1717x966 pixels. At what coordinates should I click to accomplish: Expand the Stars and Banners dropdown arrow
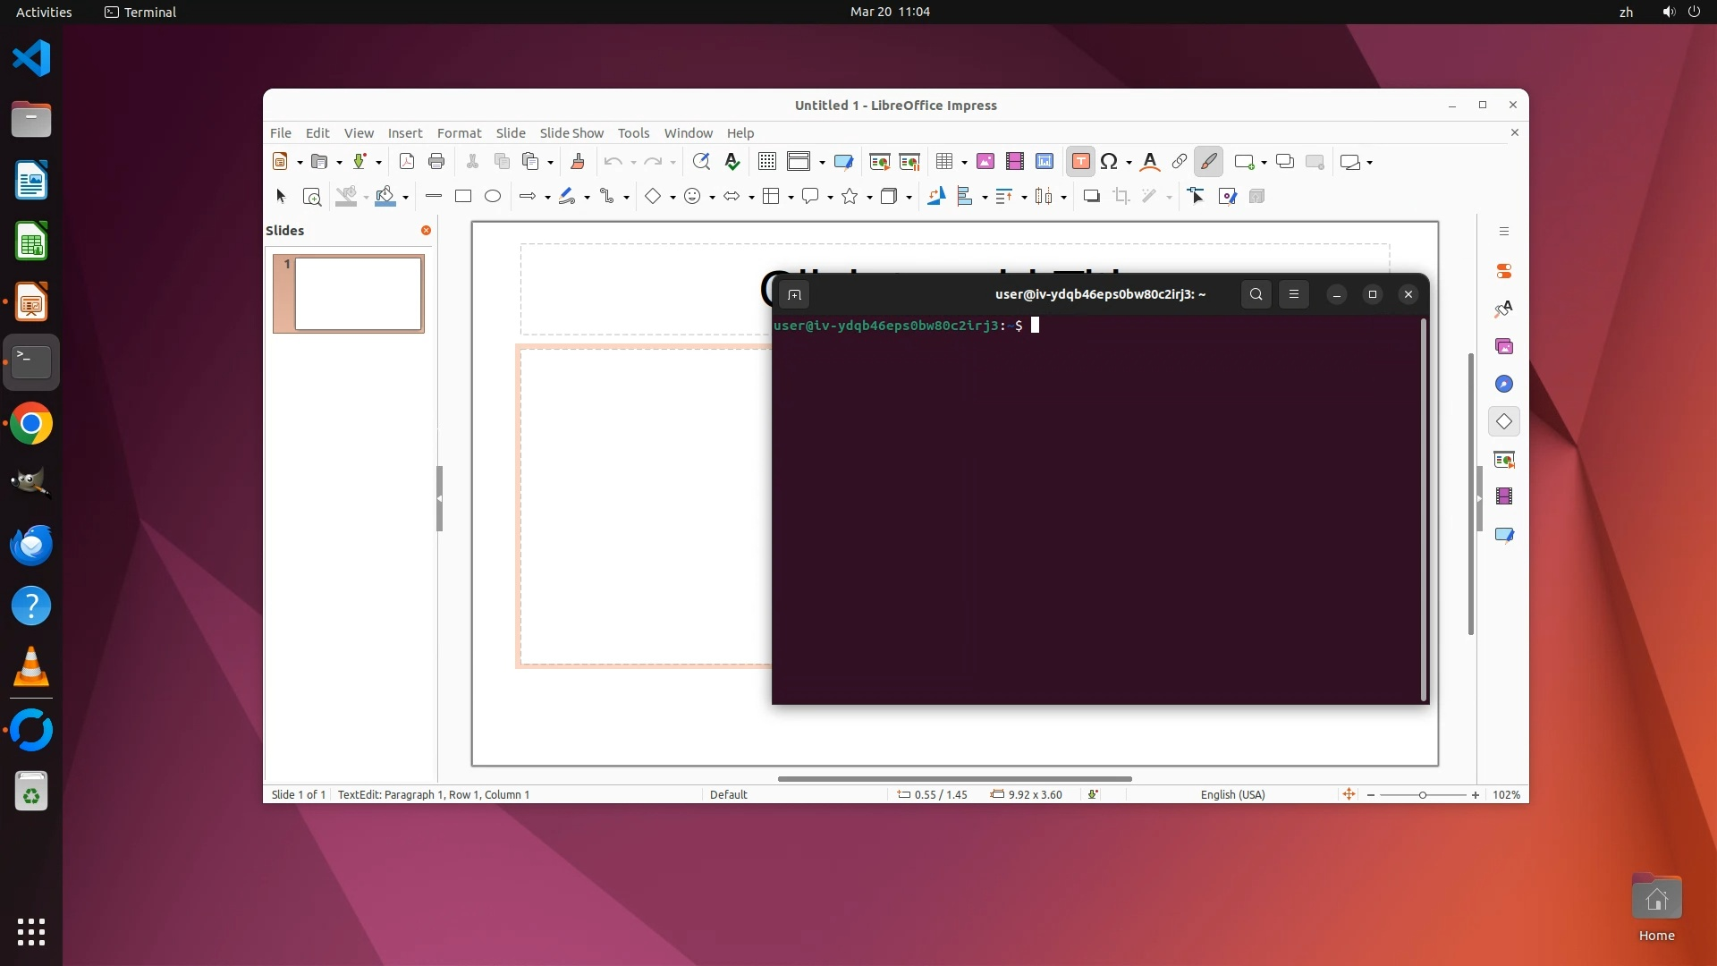pos(869,198)
